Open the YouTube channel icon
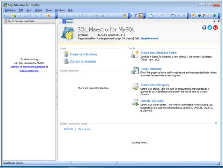223x168 pixels. (215, 27)
